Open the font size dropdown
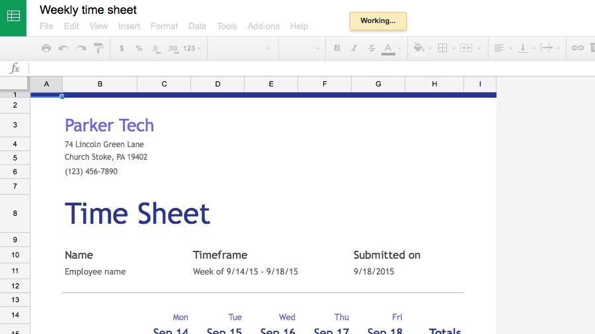The height and width of the screenshot is (334, 595). point(302,48)
